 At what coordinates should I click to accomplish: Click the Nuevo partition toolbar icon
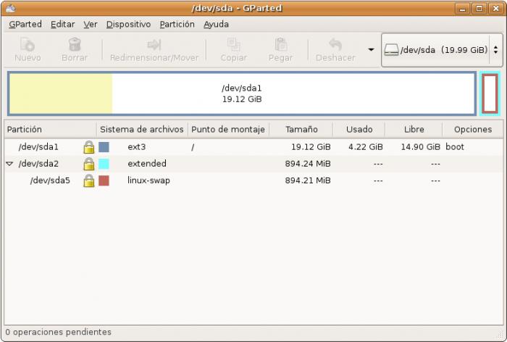pos(28,45)
